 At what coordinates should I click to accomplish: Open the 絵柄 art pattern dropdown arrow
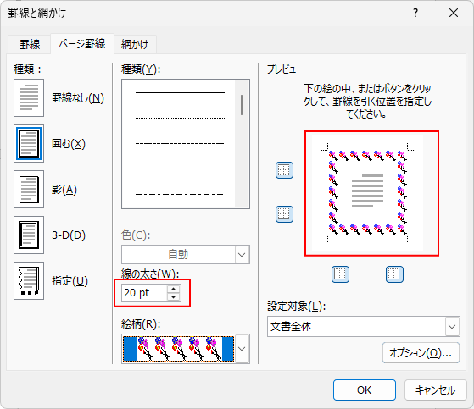[242, 349]
